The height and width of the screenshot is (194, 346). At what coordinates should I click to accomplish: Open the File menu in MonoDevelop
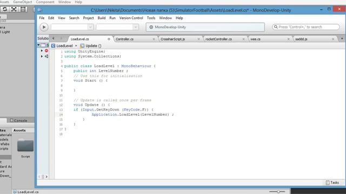click(x=42, y=18)
